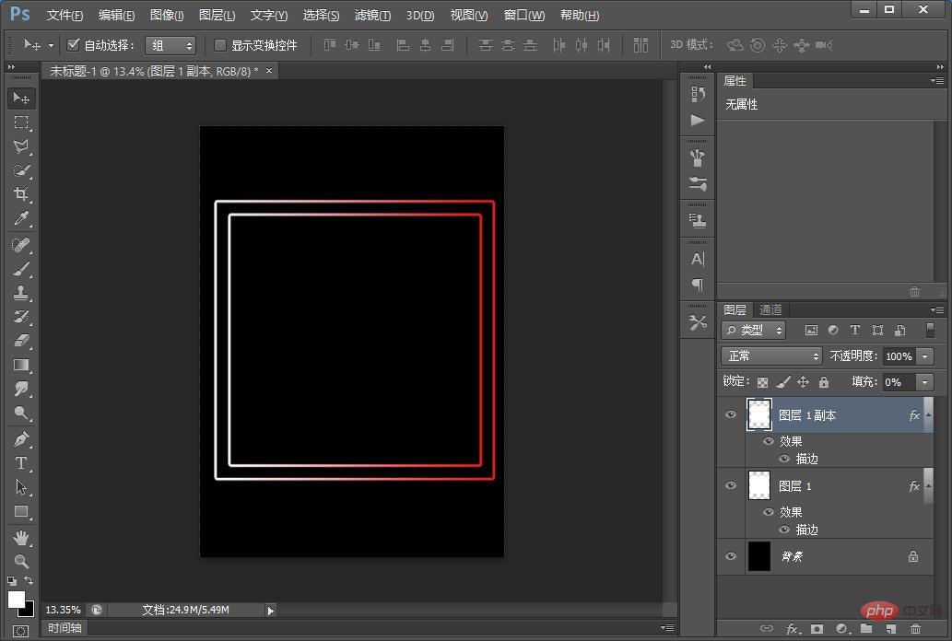Create new group folder icon
952x641 pixels.
(x=865, y=629)
